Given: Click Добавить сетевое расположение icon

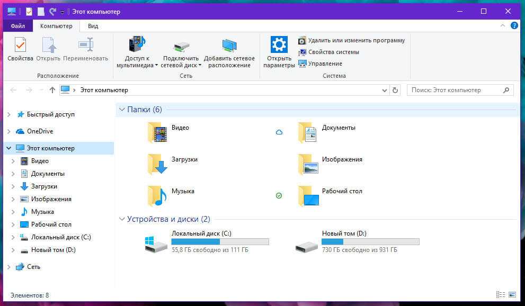Looking at the screenshot, I should tap(229, 46).
